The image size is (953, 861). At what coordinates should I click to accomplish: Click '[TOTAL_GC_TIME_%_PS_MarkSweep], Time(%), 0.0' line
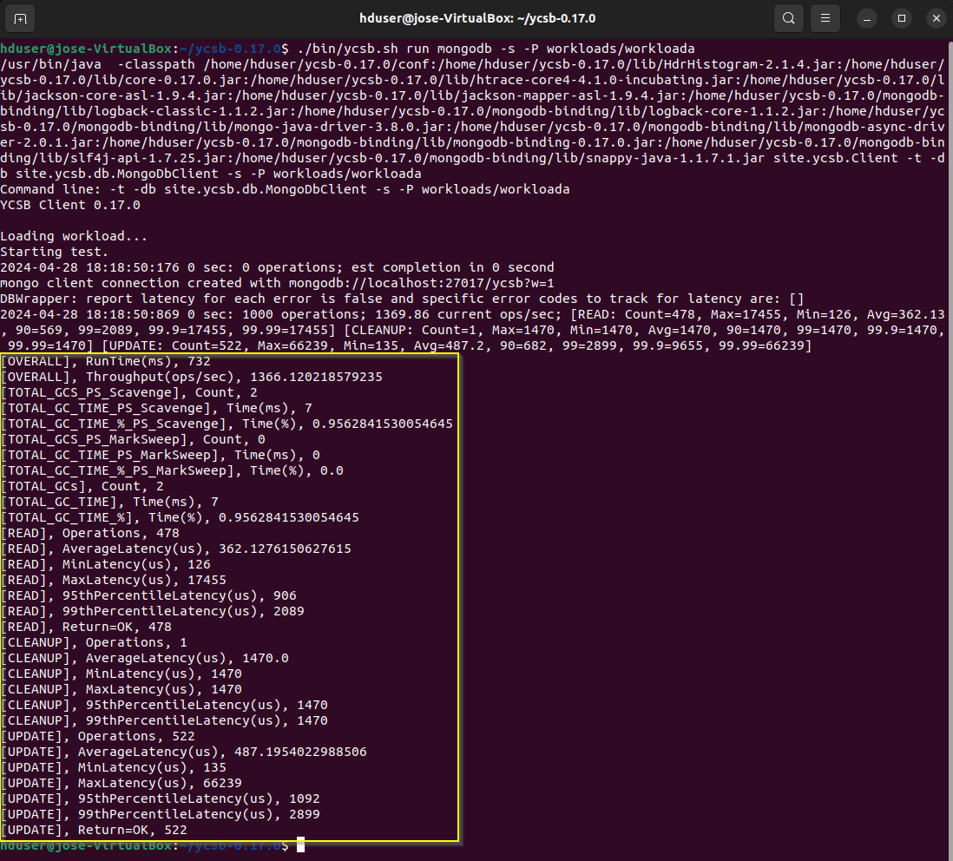(x=172, y=471)
